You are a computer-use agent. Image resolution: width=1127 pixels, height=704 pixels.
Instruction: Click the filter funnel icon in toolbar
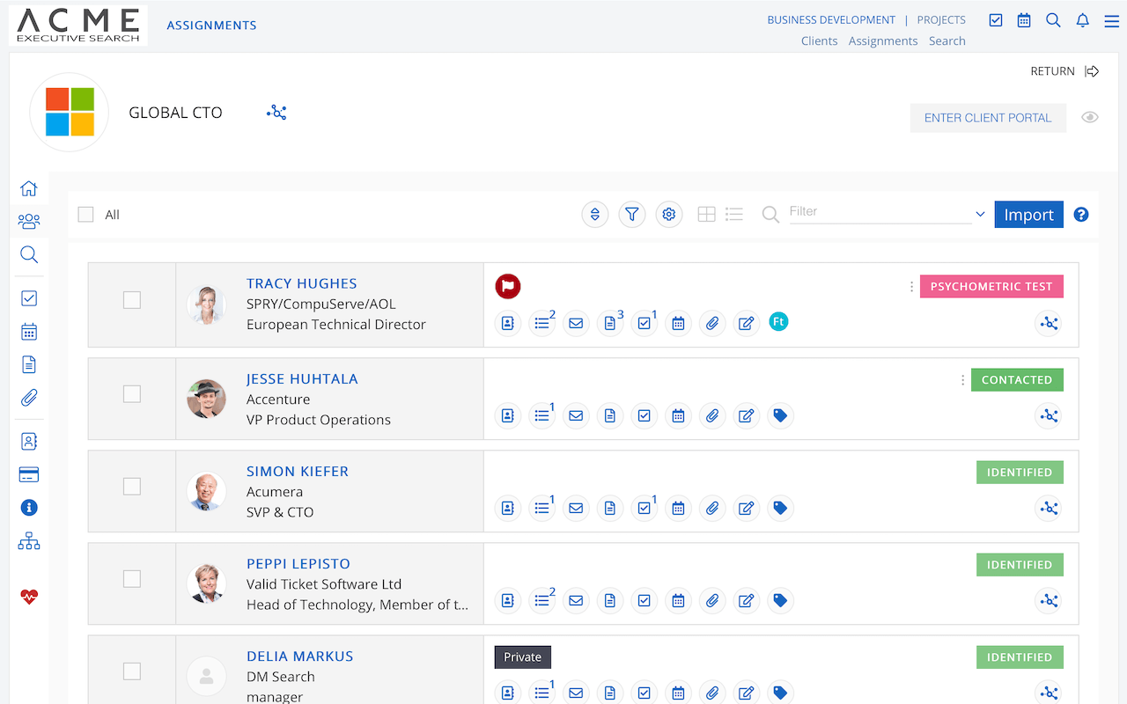(632, 214)
